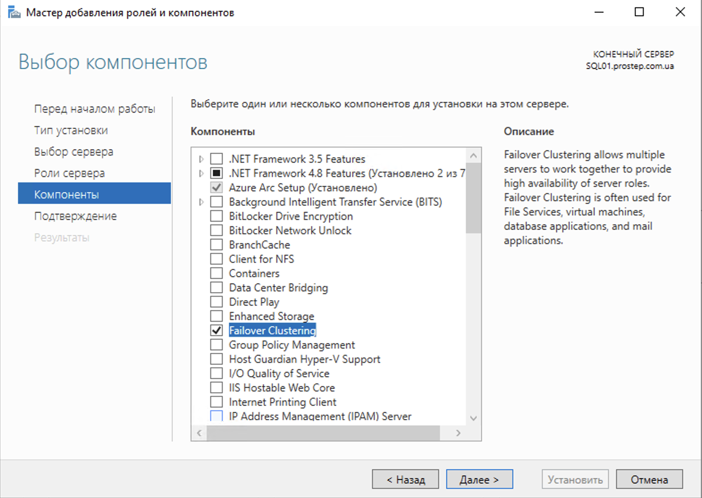Select the Host Guardian Hyper-V Support label
This screenshot has height=498, width=702.
click(x=304, y=359)
